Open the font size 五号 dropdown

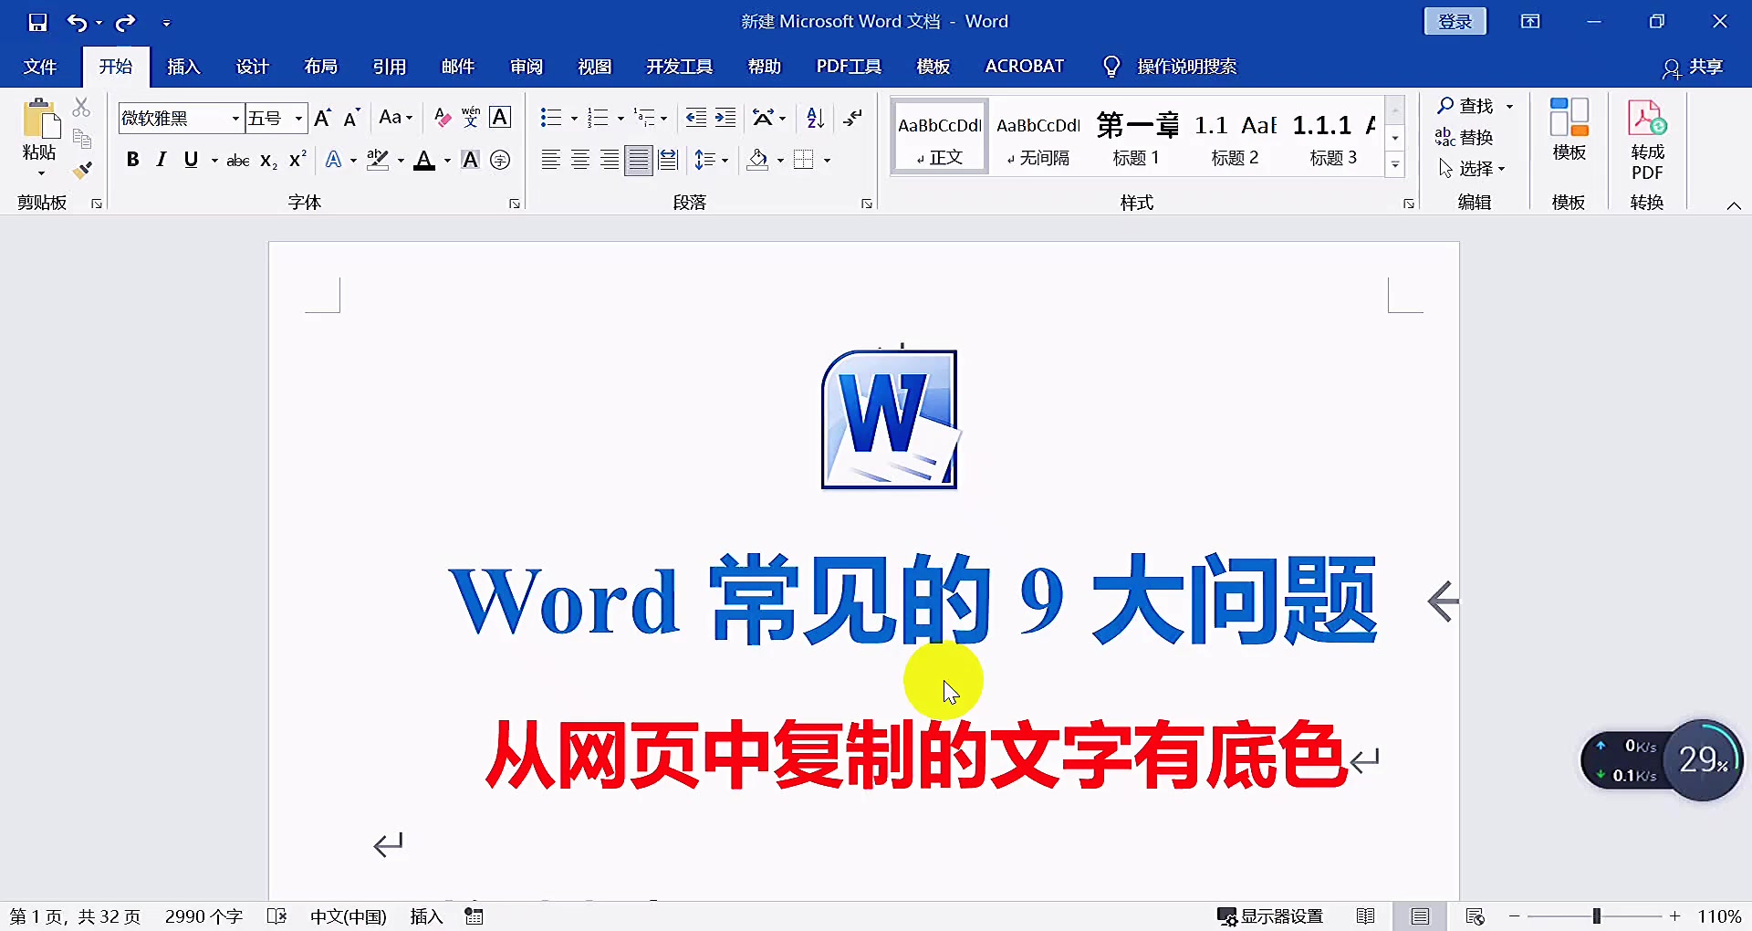tap(298, 119)
